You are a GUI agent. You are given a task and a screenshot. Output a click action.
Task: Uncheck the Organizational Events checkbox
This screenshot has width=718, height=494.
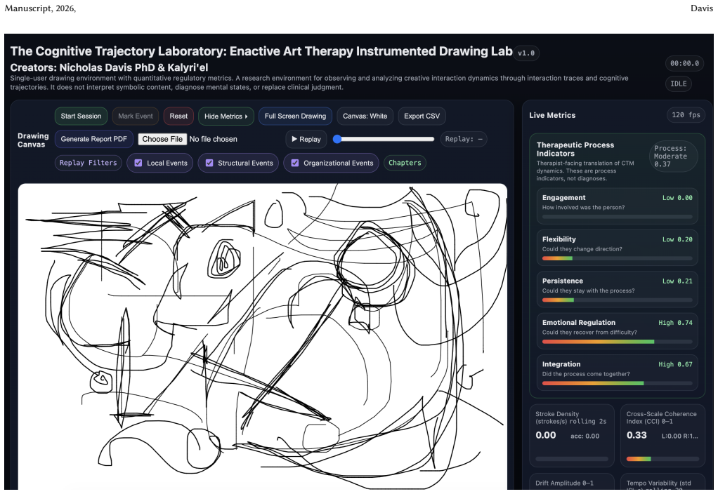coord(295,163)
